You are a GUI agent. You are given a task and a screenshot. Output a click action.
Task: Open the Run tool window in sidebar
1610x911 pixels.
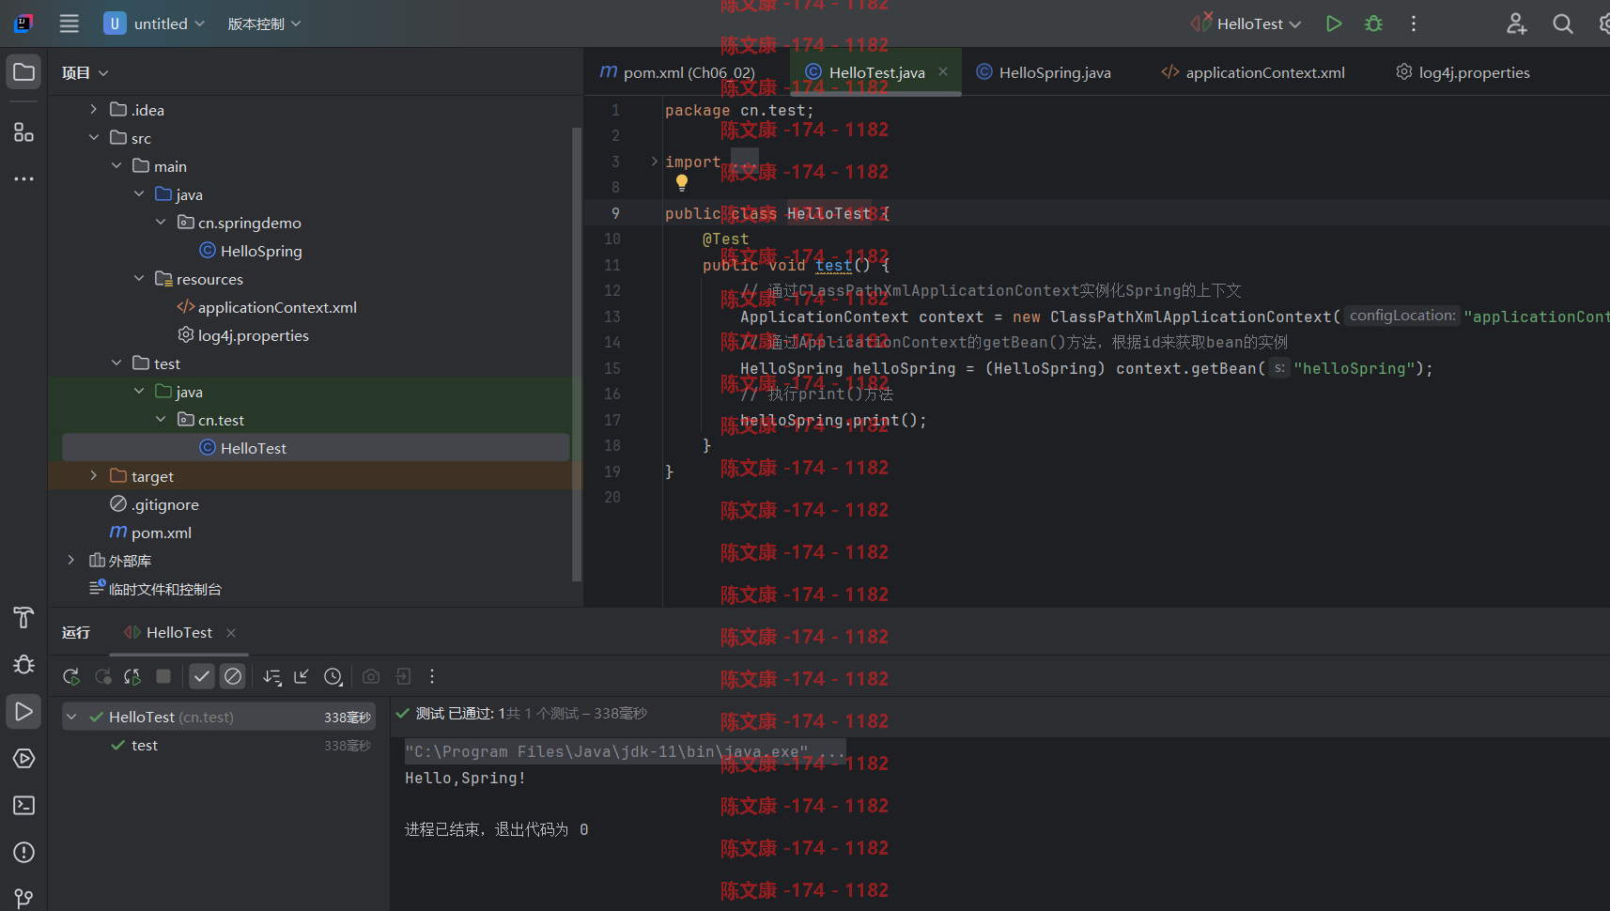coord(24,711)
